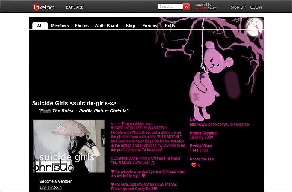
Task: Open the Explore menu
Action: [x=74, y=7]
